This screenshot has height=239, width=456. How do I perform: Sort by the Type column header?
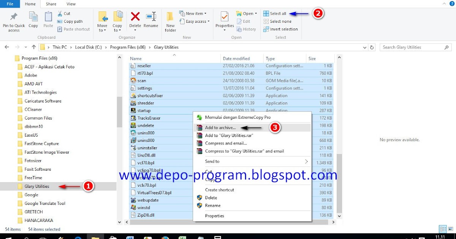tap(285, 58)
